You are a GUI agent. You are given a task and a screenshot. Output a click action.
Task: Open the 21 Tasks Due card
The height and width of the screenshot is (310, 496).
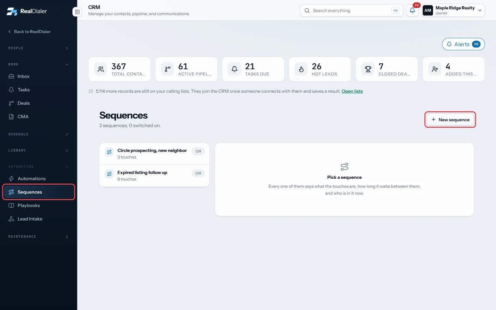pyautogui.click(x=253, y=69)
